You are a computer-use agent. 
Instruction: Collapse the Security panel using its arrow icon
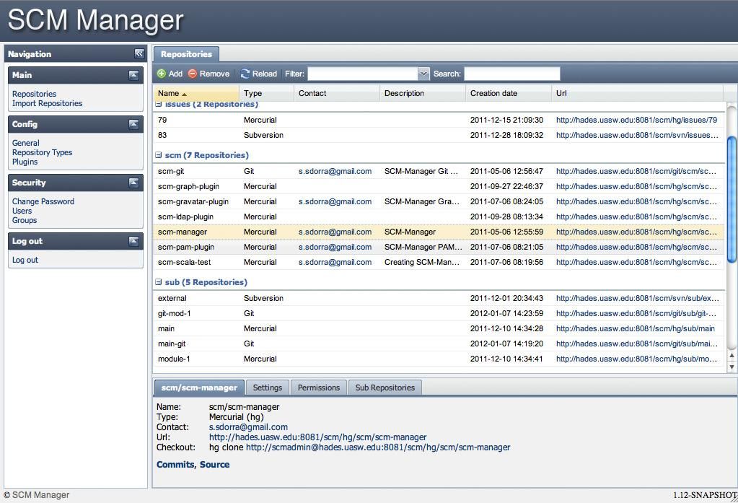point(133,183)
